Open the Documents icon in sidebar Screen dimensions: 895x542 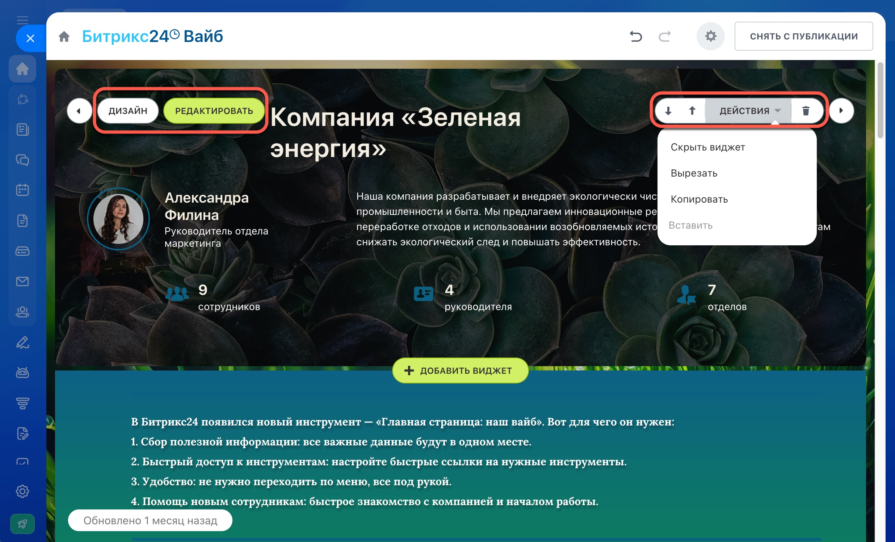(x=22, y=221)
